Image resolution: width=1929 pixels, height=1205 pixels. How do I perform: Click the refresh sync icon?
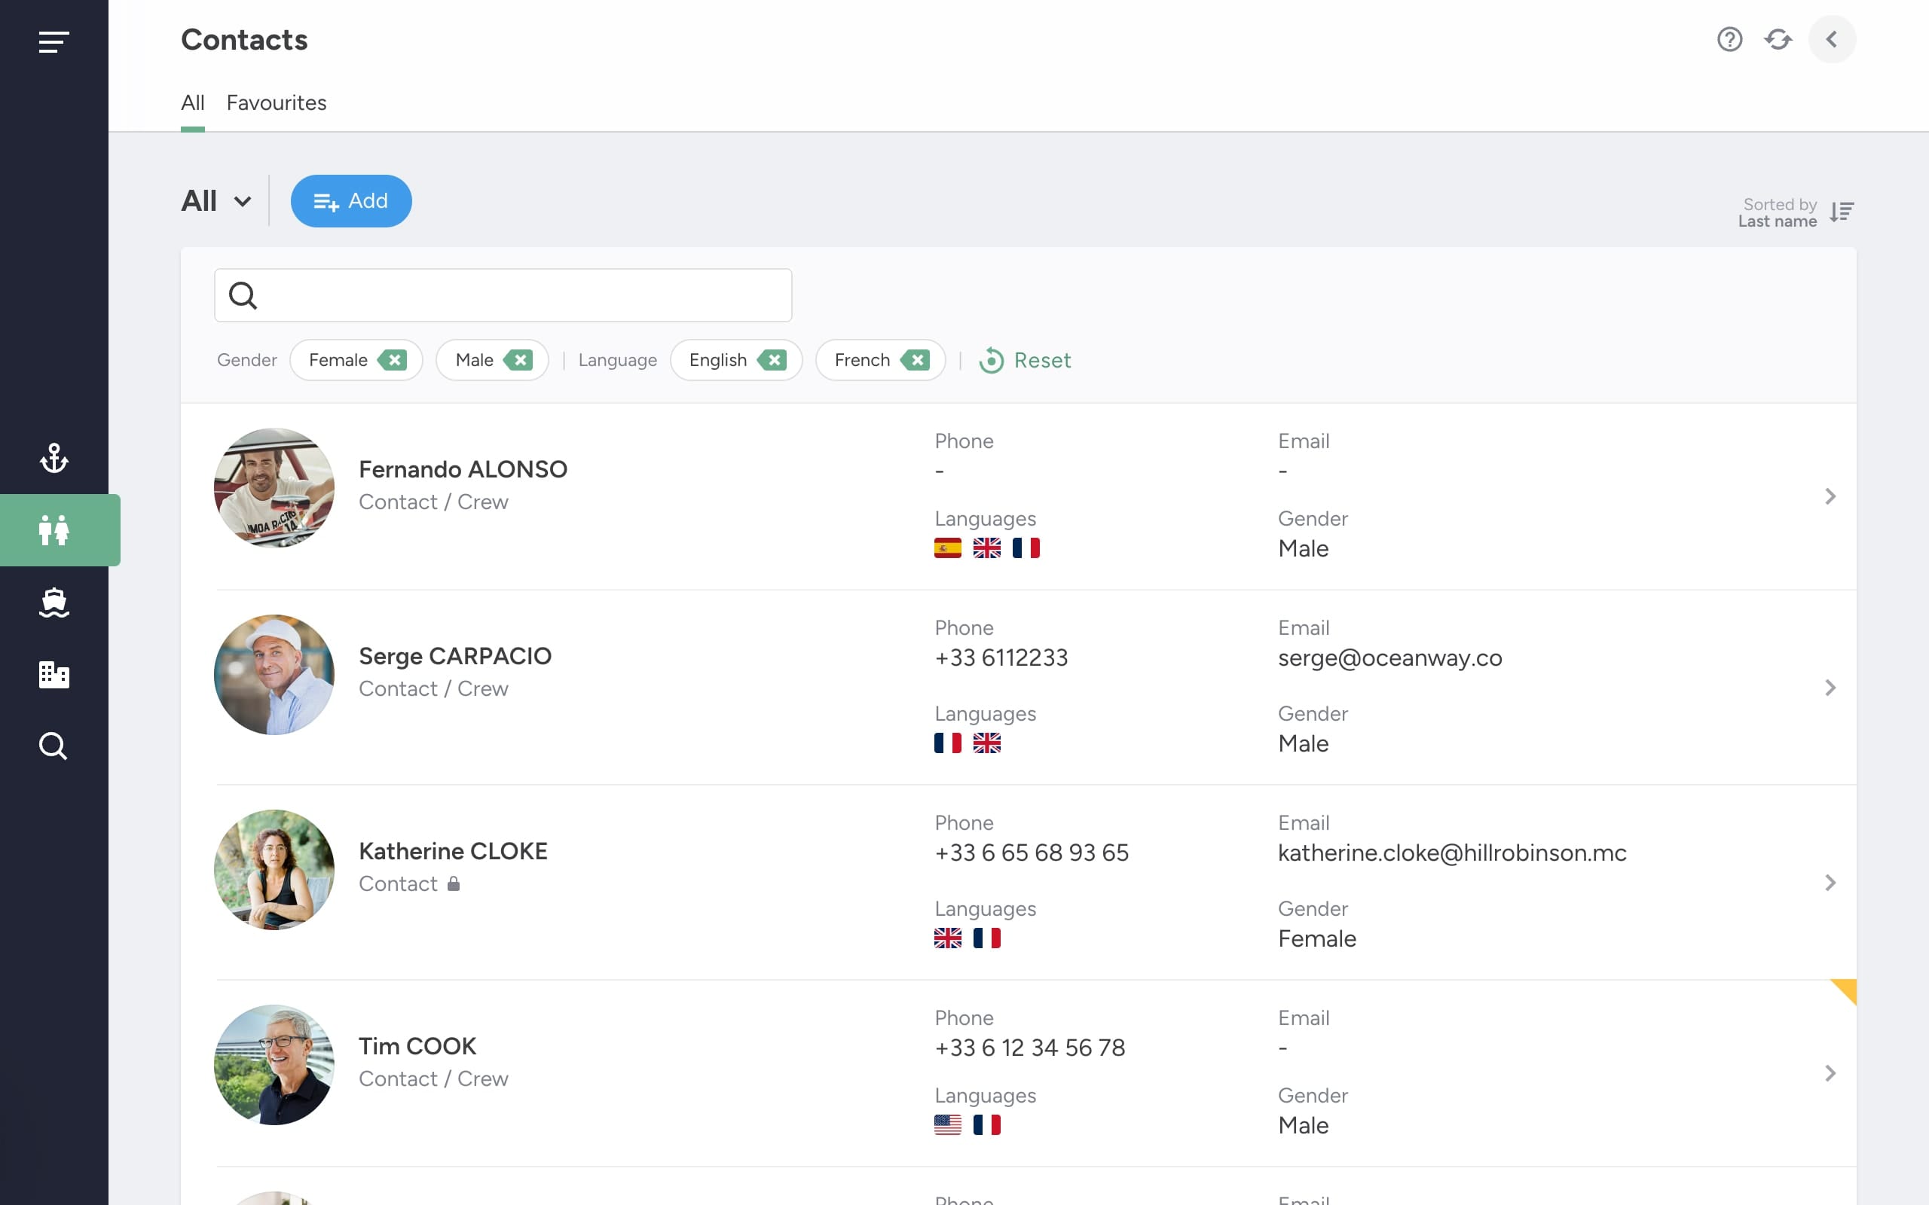1778,39
